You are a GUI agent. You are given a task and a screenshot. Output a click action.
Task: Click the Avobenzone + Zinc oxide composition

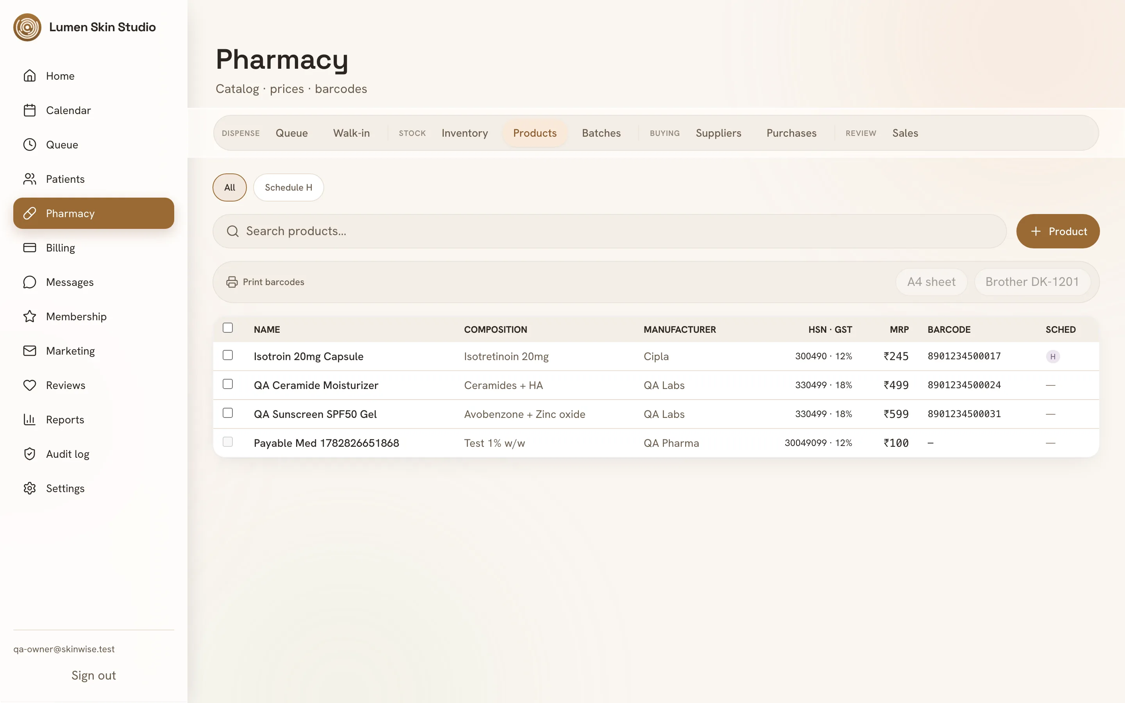click(524, 414)
